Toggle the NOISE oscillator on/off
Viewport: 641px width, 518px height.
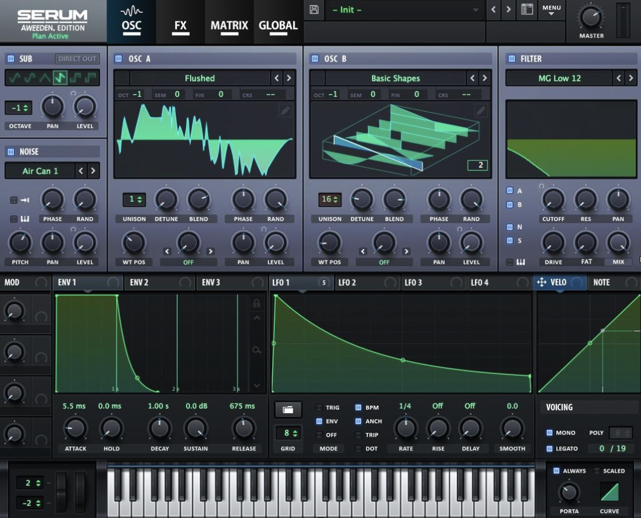[11, 152]
